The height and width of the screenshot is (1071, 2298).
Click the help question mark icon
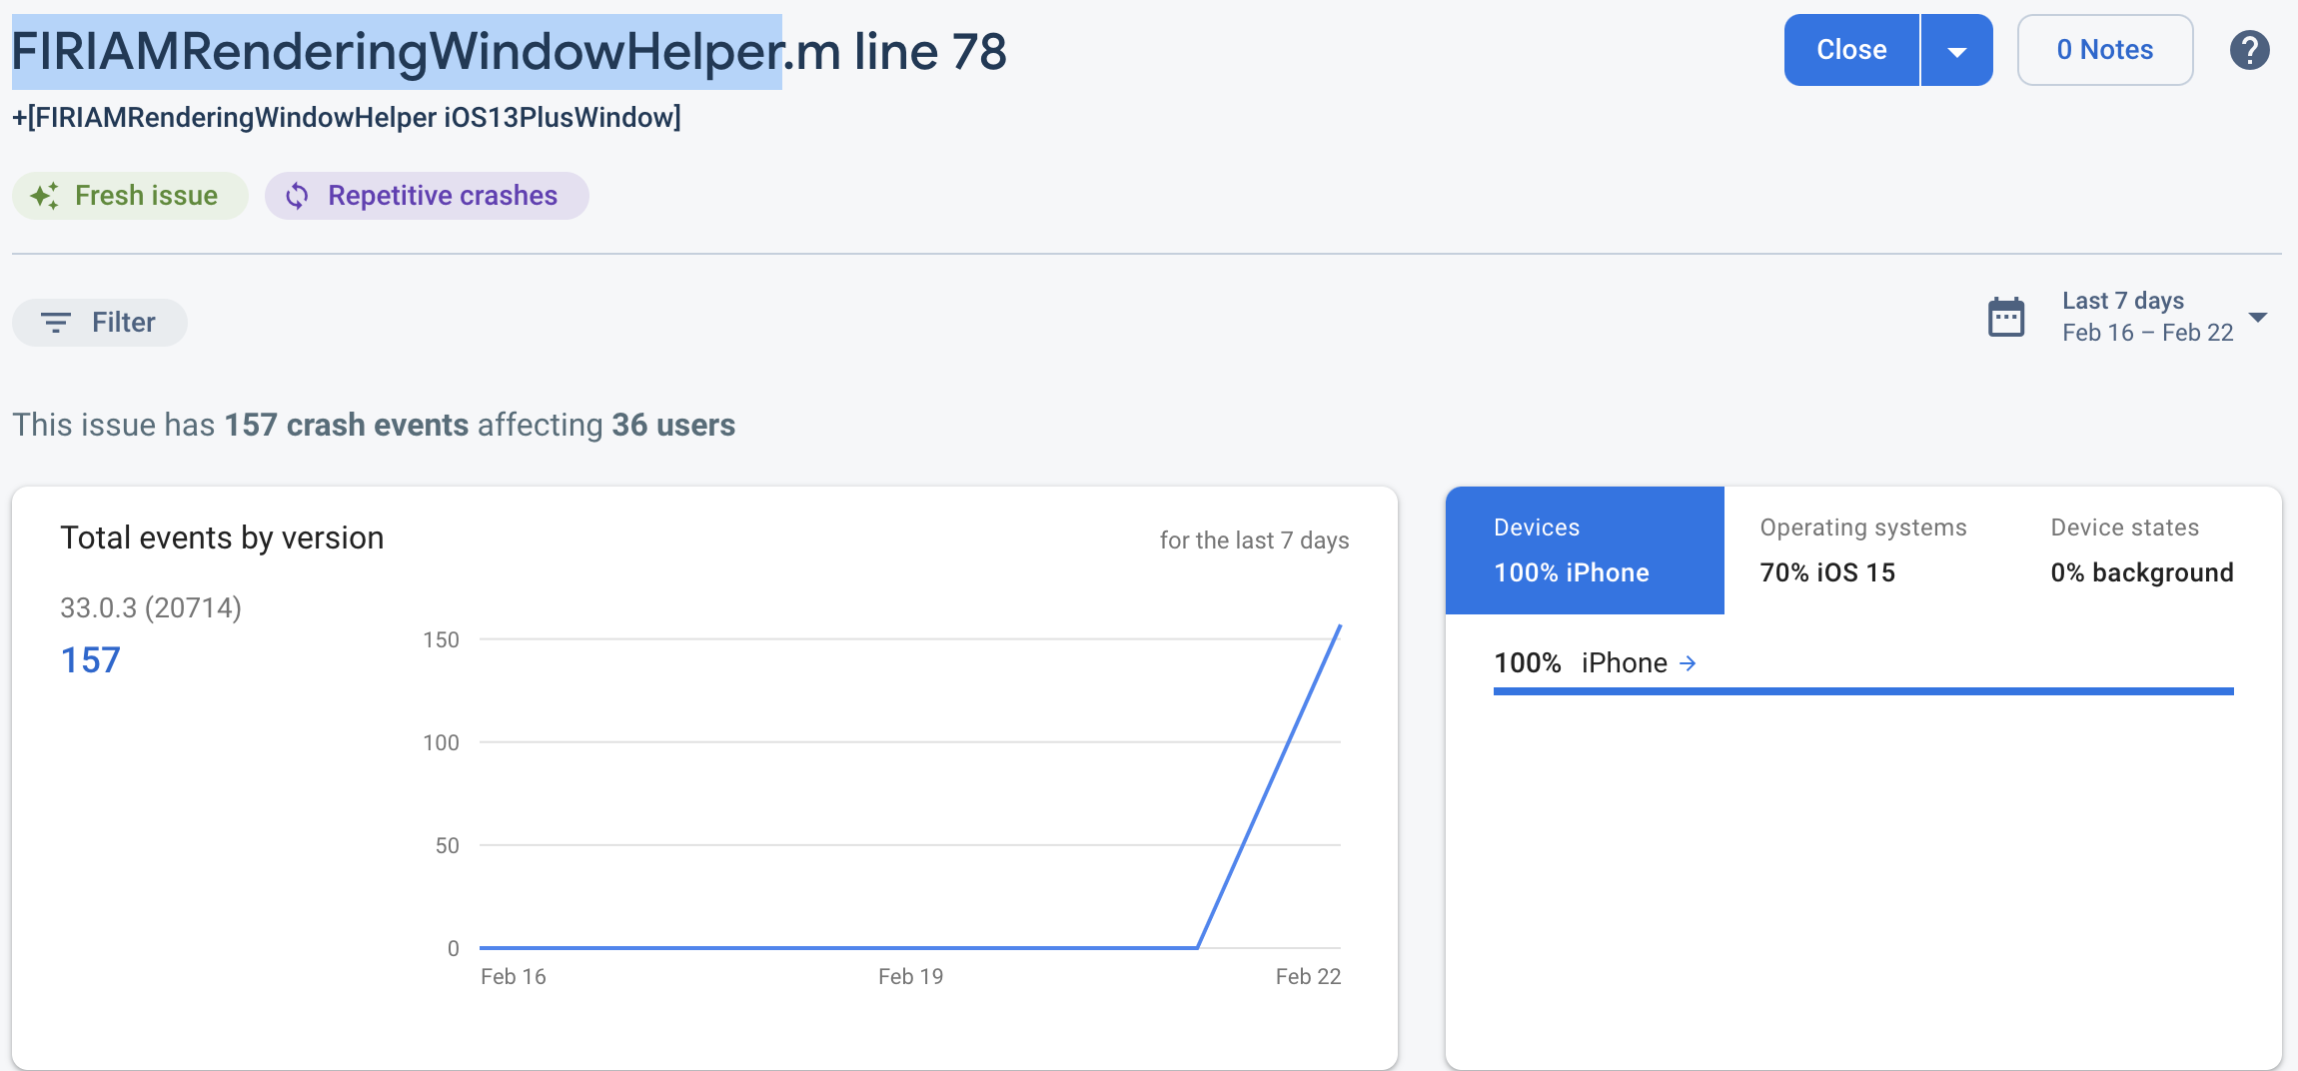2249,50
